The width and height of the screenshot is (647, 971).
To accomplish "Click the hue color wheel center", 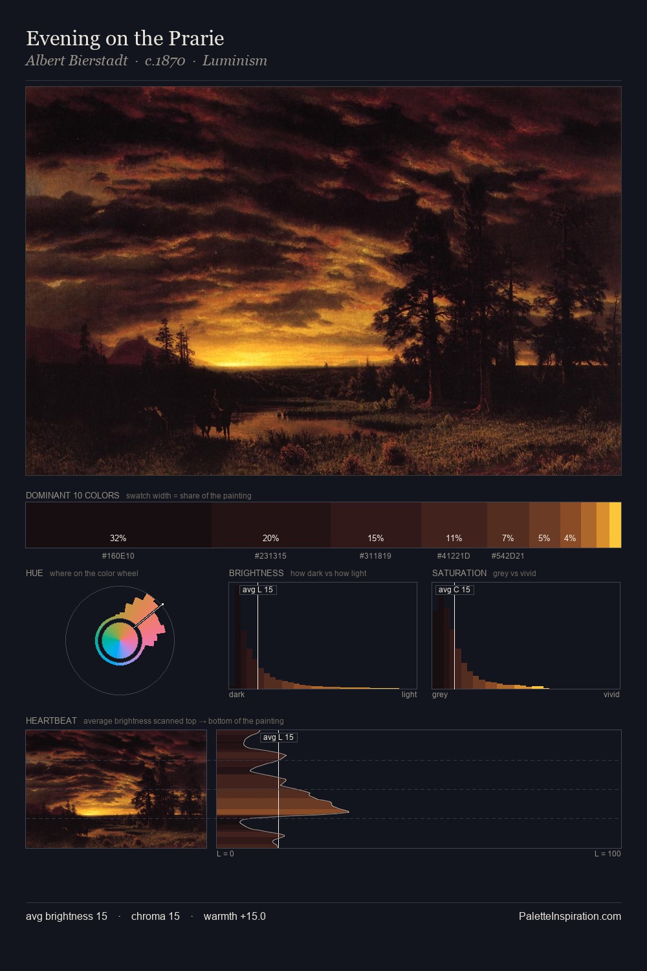I will [x=120, y=640].
